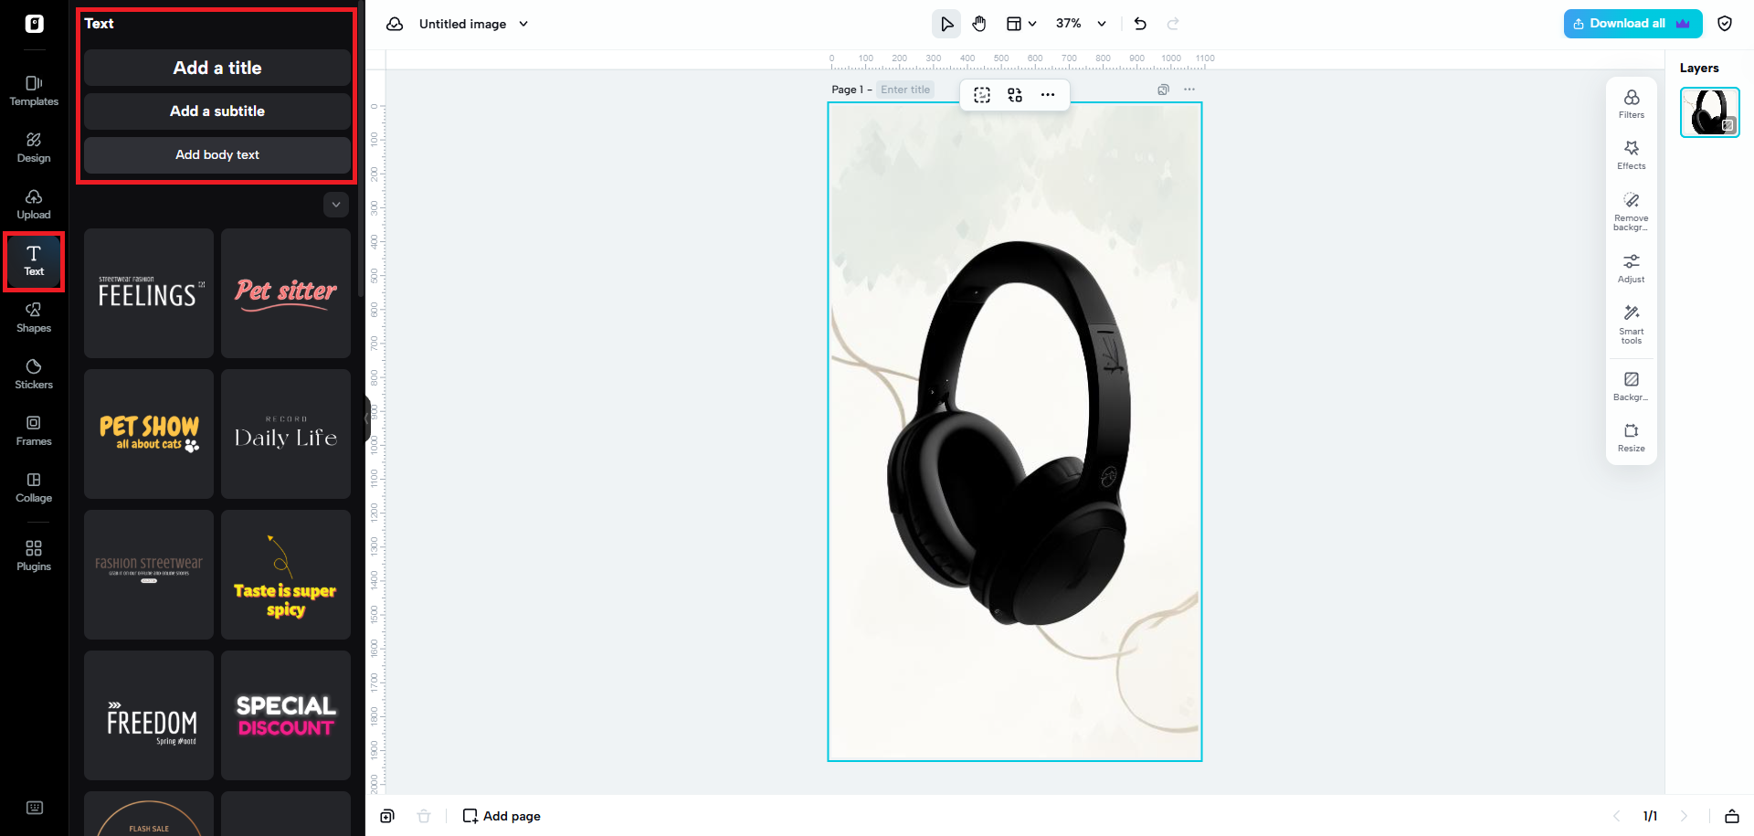Open Smart tools
The width and height of the screenshot is (1754, 836).
click(x=1631, y=323)
